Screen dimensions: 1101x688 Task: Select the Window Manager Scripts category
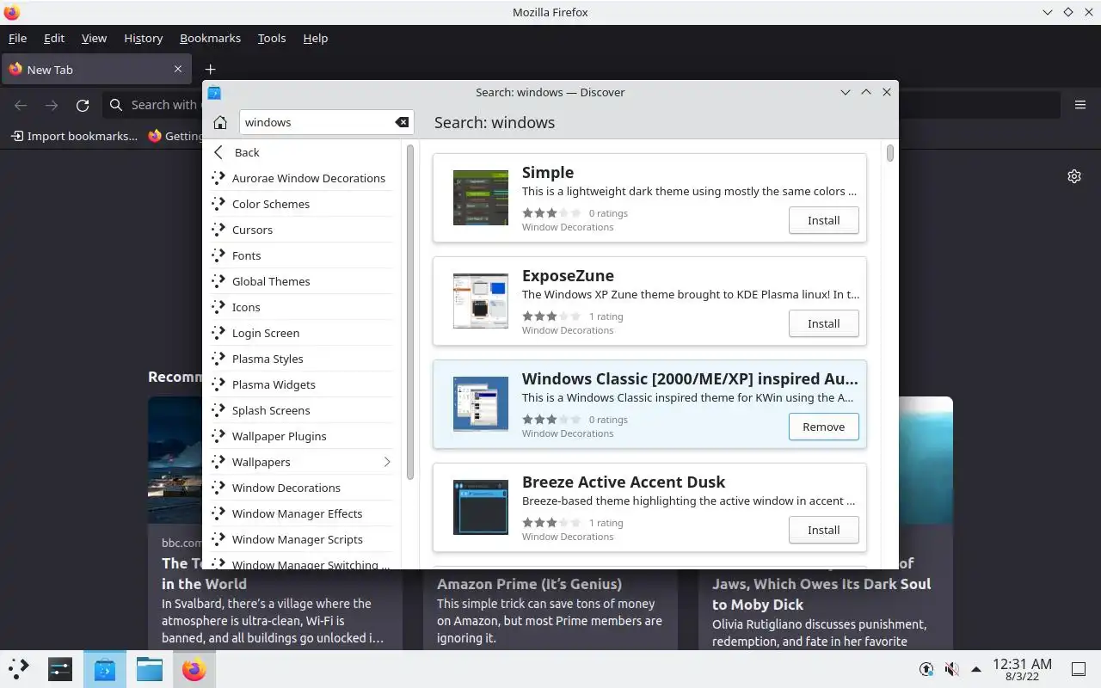pyautogui.click(x=302, y=539)
